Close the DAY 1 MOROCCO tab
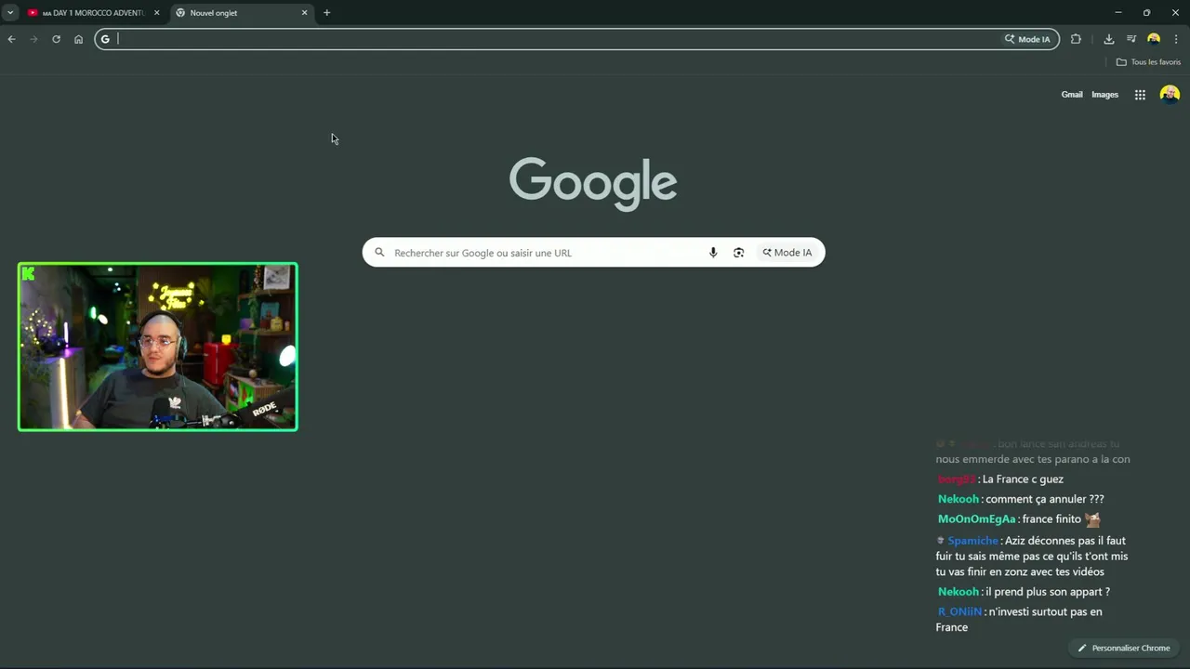This screenshot has height=669, width=1190. point(156,13)
